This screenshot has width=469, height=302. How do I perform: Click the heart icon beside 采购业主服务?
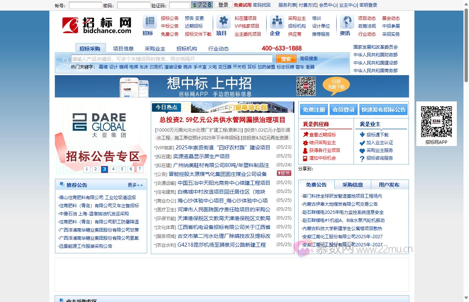(x=362, y=149)
